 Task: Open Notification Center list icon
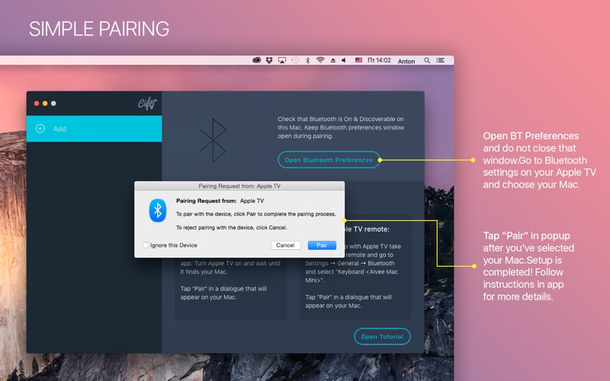(441, 60)
